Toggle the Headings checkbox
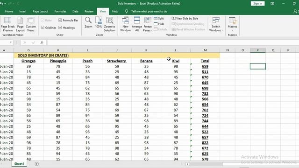This screenshot has width=299, height=168. [x=60, y=28]
